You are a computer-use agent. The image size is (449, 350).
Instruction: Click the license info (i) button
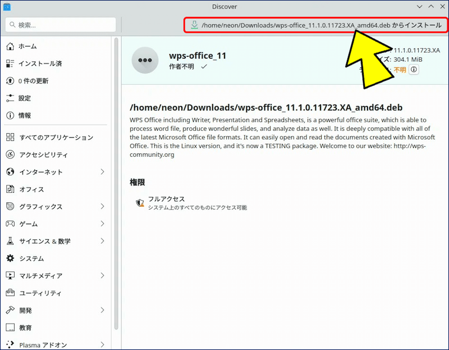[414, 70]
